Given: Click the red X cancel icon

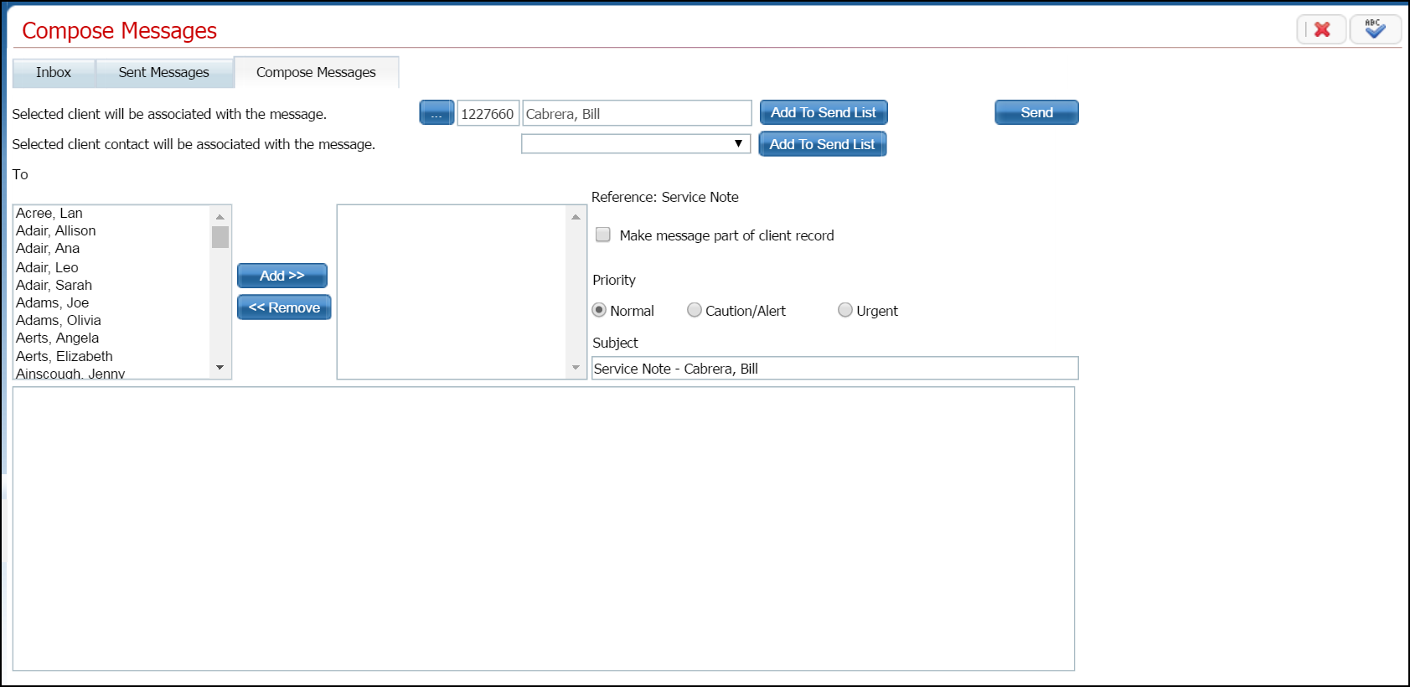Looking at the screenshot, I should point(1321,30).
